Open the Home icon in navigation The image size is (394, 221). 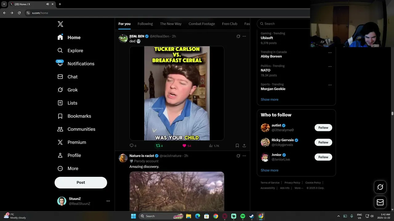(60, 37)
